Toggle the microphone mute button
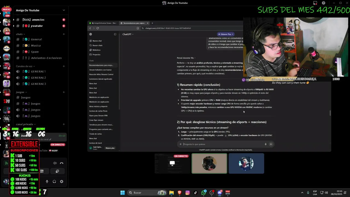This screenshot has width=350, height=197. (47, 181)
